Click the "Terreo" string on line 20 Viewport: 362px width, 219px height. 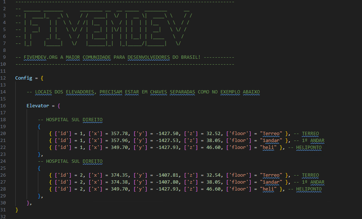(270, 134)
